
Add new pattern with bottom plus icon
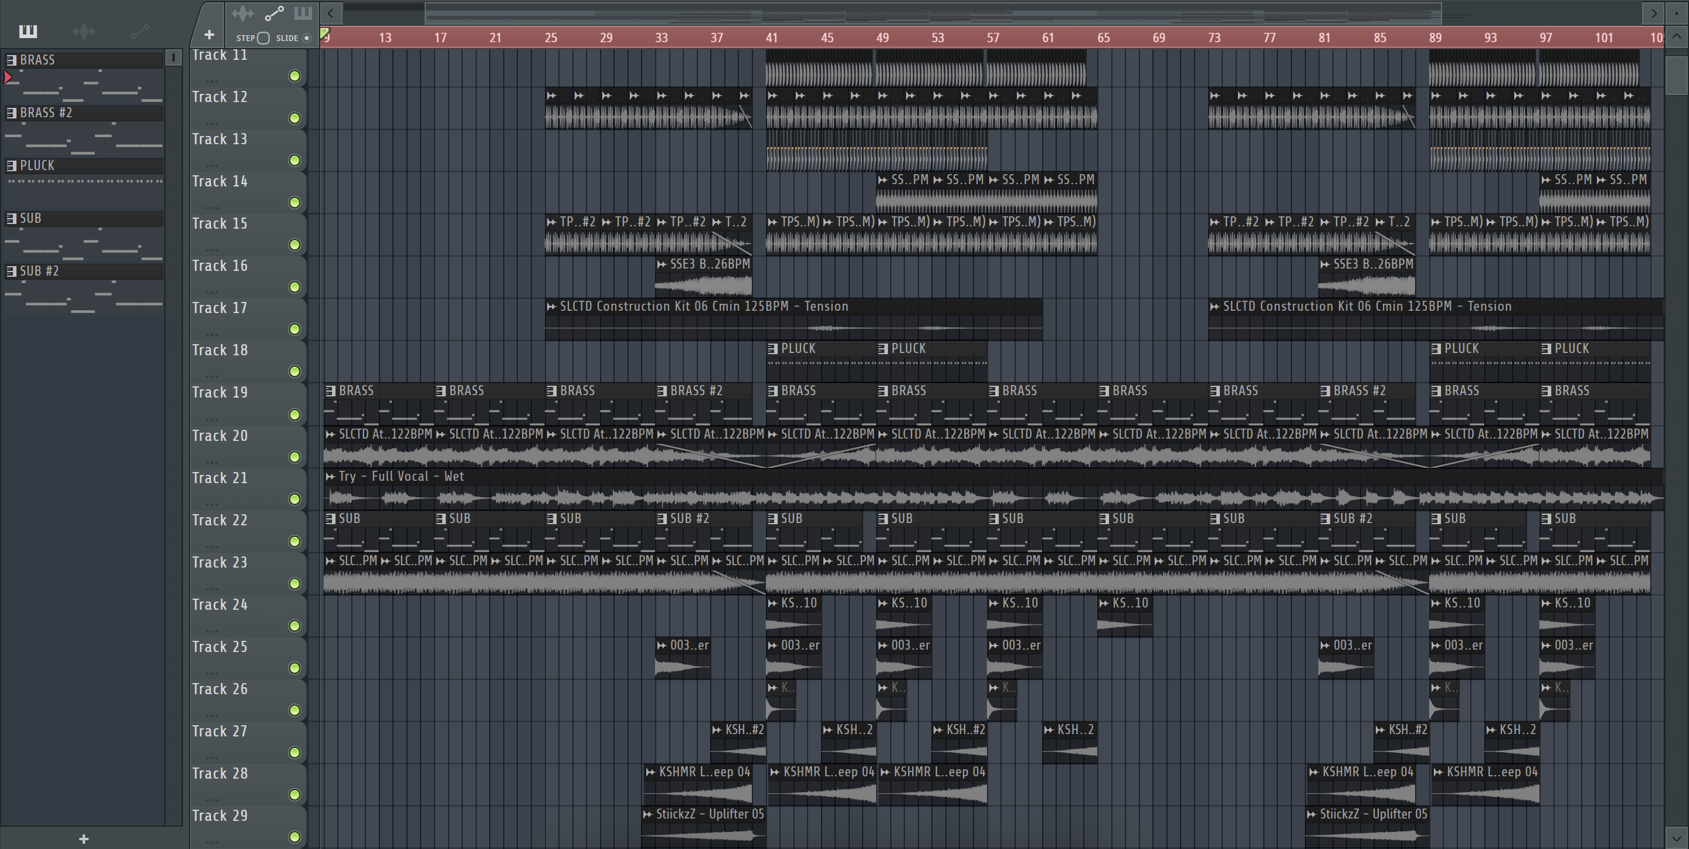click(x=83, y=838)
